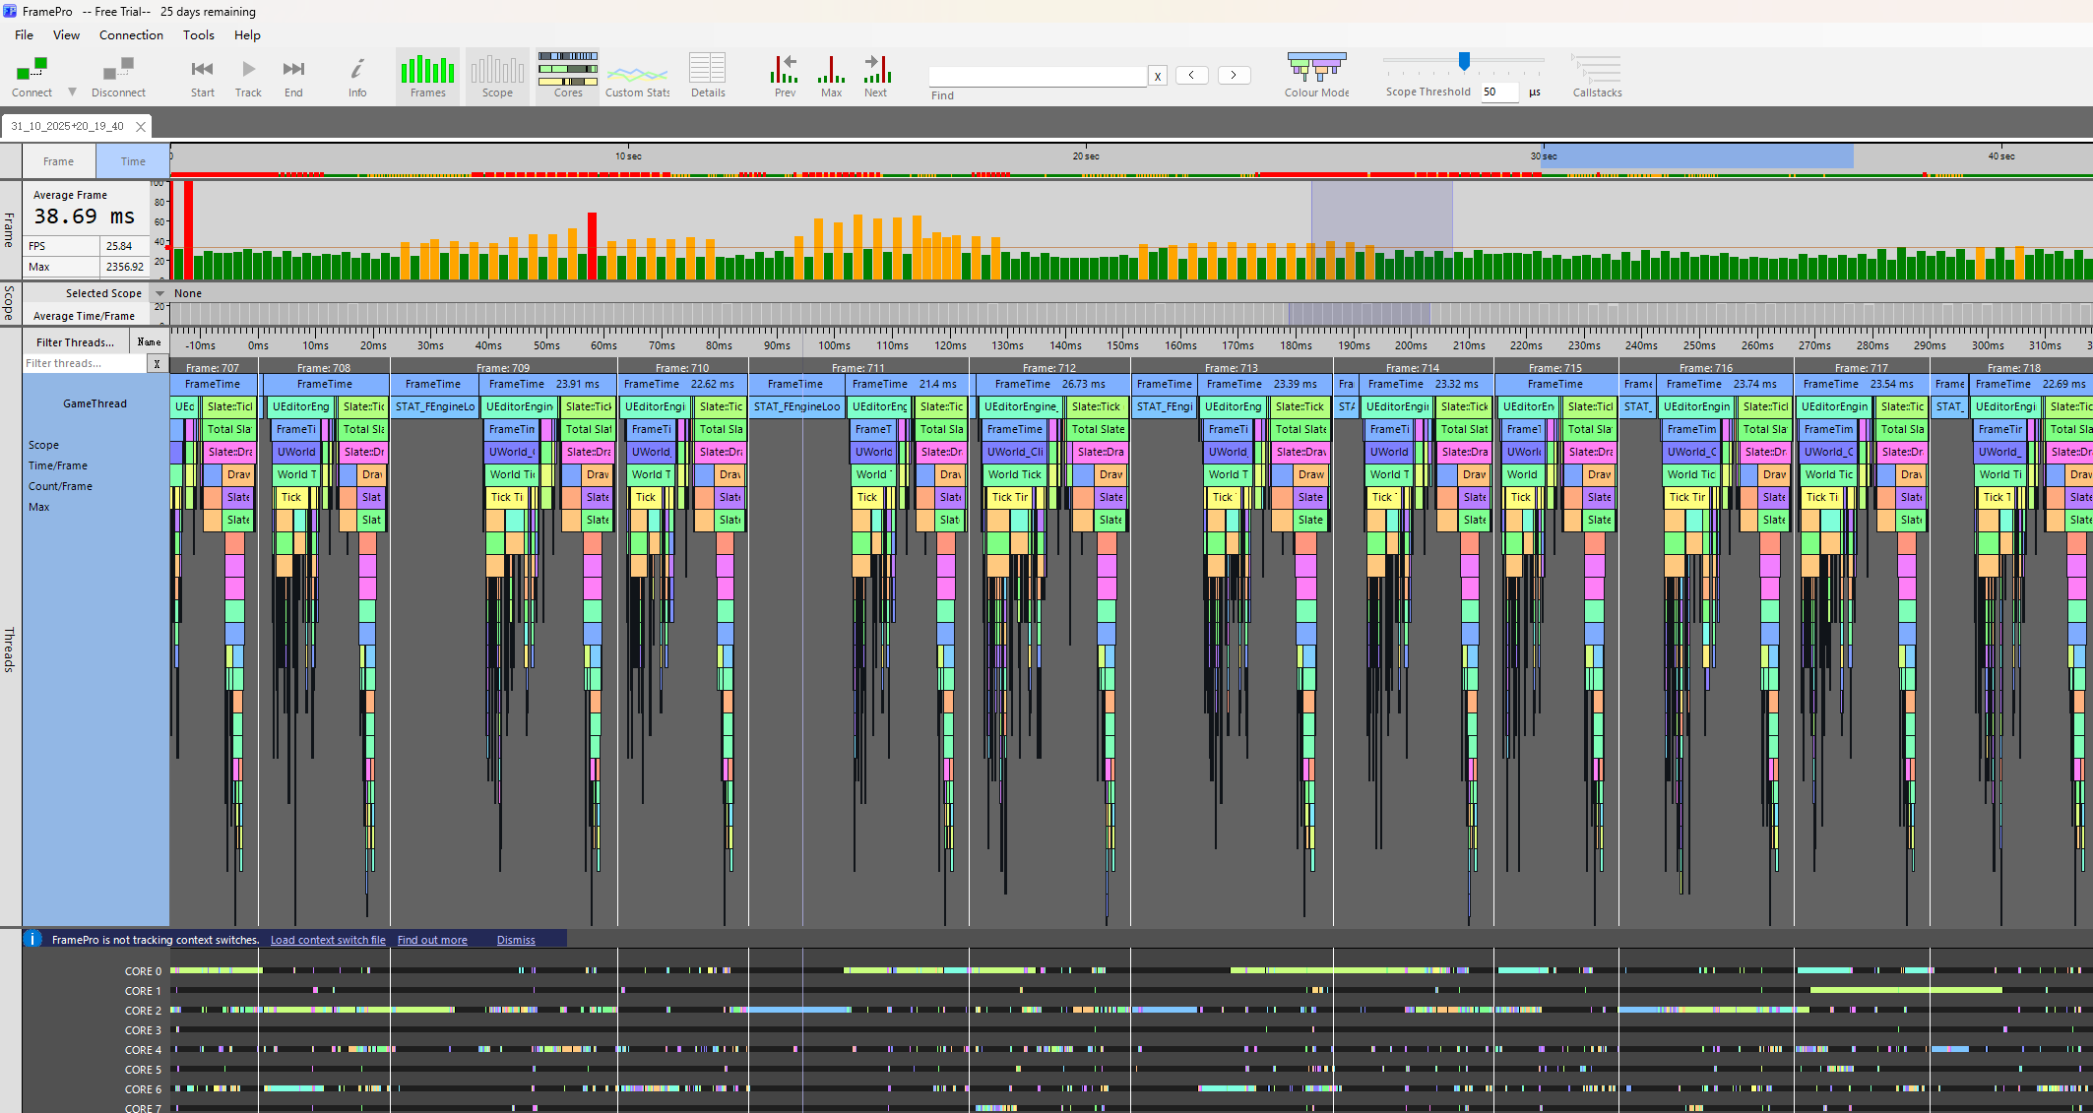Viewport: 2093px width, 1113px height.
Task: Go to Max frame
Action: 831,70
